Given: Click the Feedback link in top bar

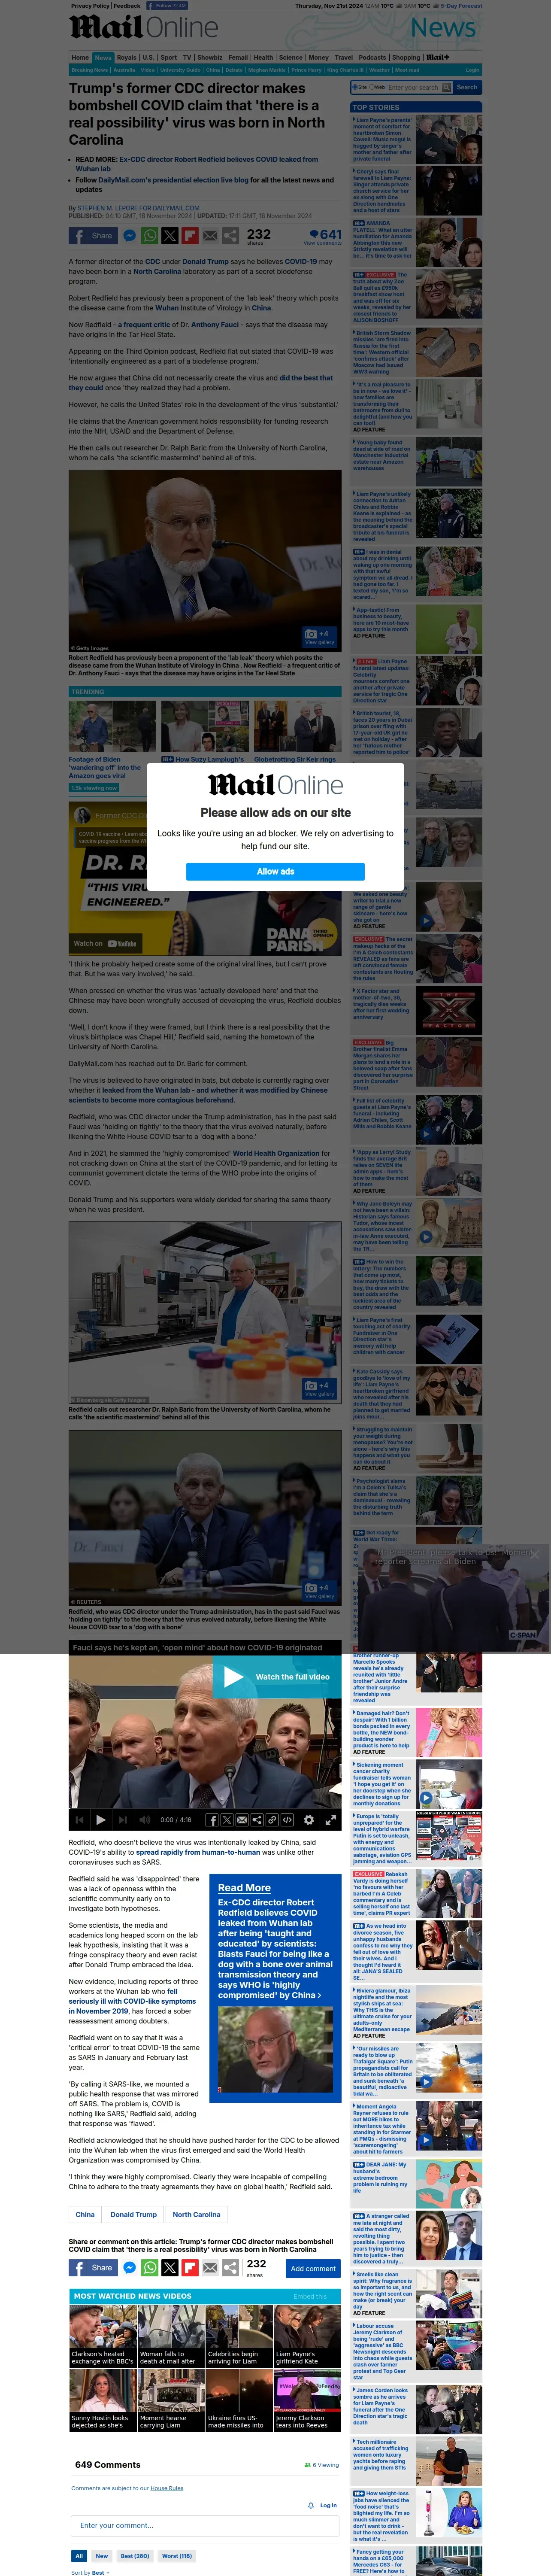Looking at the screenshot, I should 127,6.
